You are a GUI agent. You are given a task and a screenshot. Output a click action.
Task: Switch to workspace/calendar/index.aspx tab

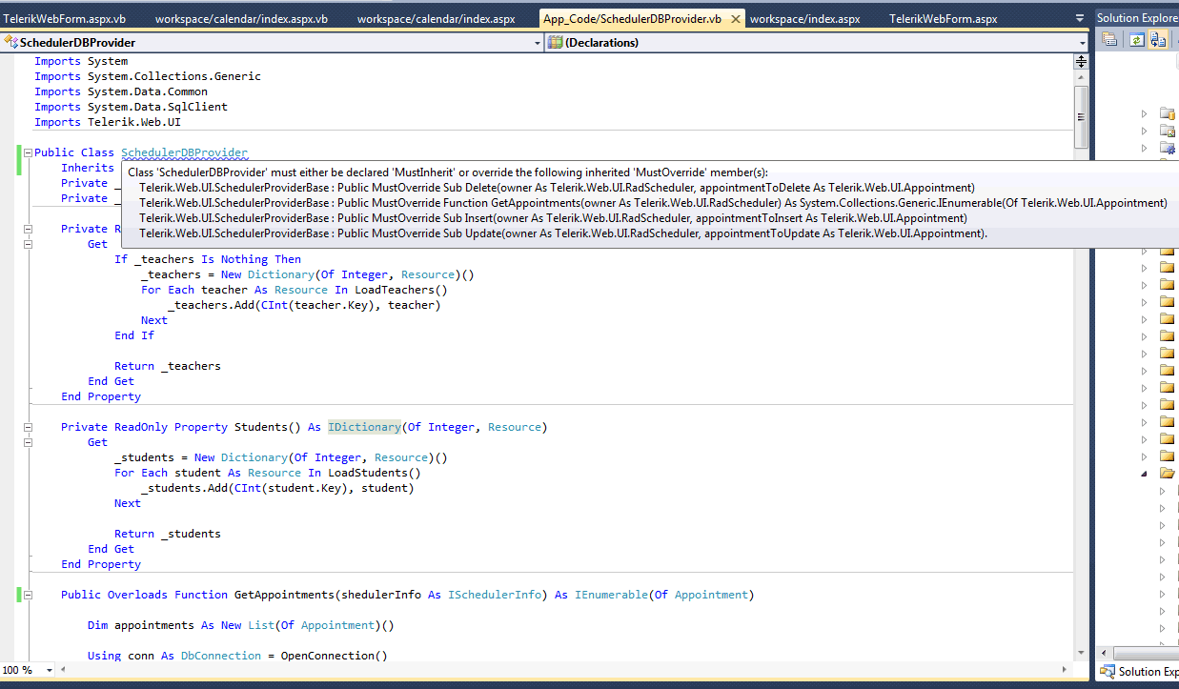coord(437,19)
